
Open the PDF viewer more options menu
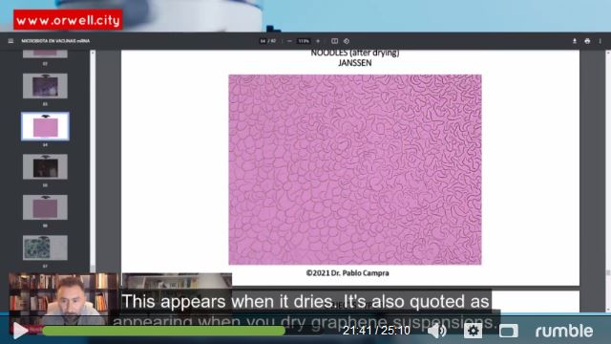600,41
